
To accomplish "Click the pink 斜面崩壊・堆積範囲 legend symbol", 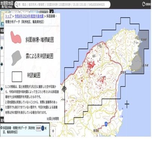I will pyautogui.click(x=16, y=38).
